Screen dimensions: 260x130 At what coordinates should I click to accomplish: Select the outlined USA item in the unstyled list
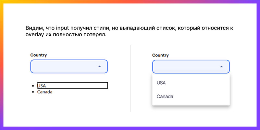(72, 86)
